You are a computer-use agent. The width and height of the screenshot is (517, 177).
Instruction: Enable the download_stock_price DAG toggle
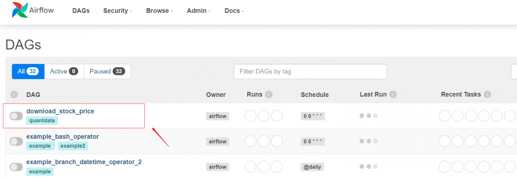coord(16,116)
